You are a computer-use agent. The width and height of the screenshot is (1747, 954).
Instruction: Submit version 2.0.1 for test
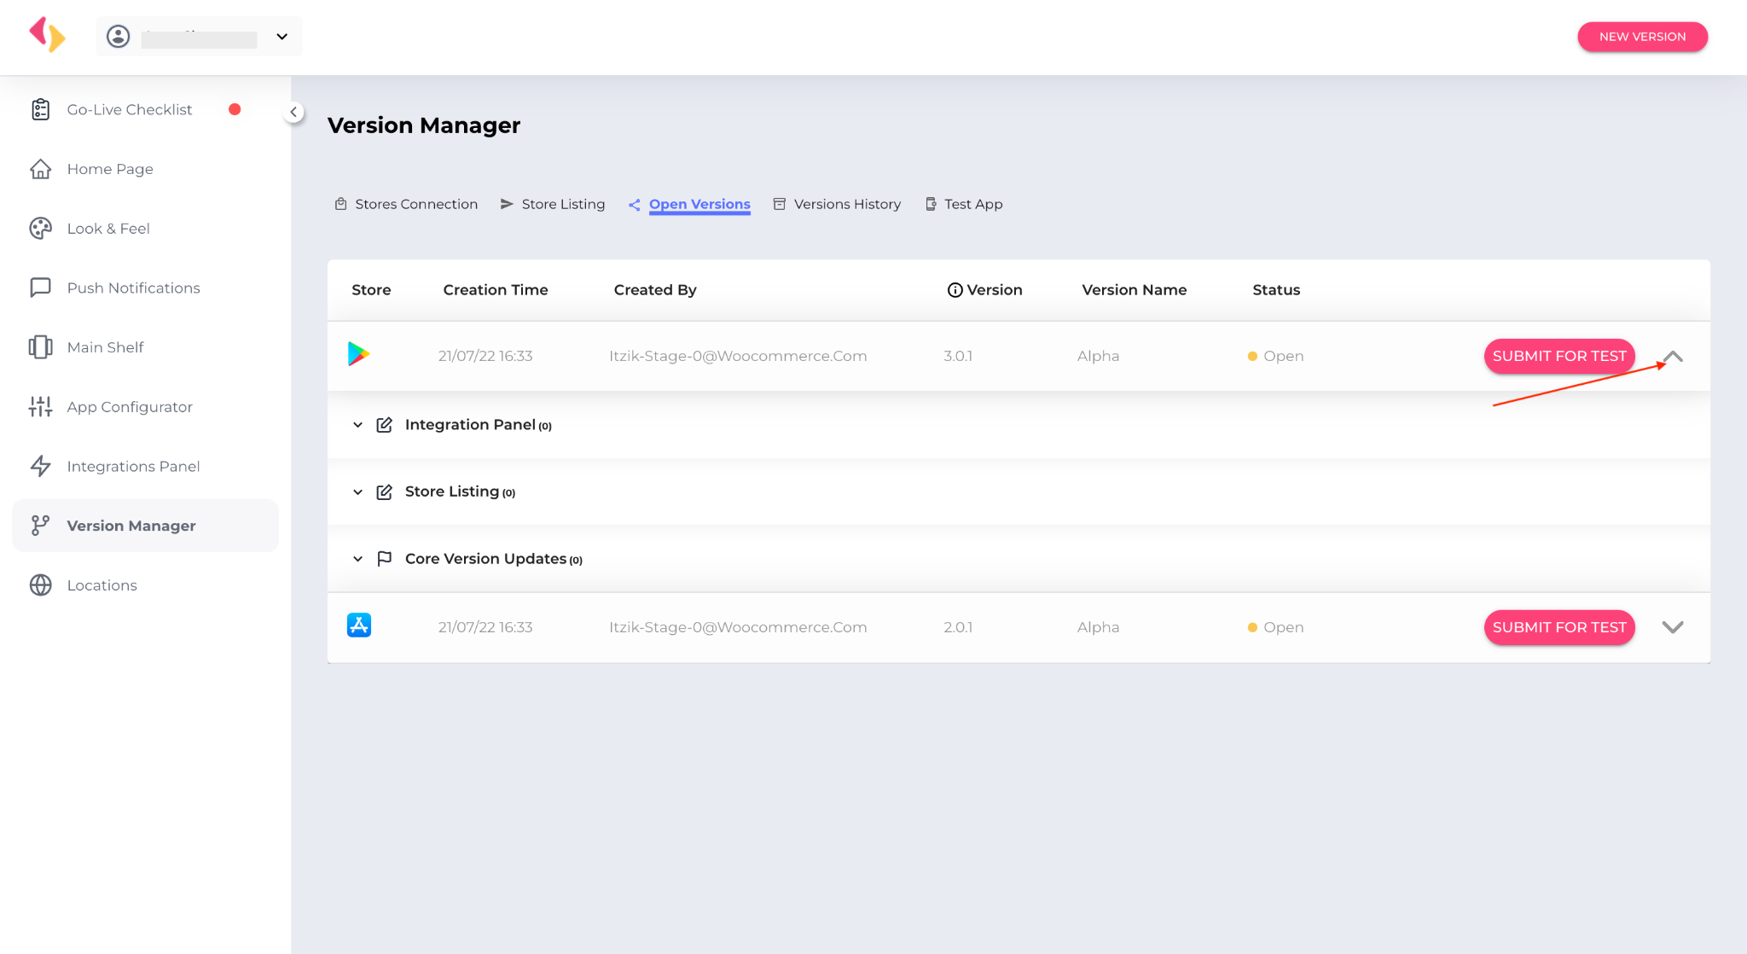[x=1558, y=627]
